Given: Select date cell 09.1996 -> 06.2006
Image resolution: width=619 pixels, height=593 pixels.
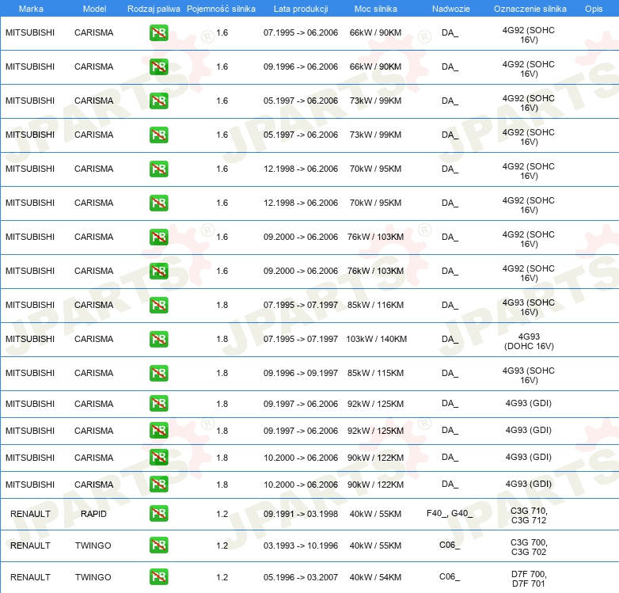Looking at the screenshot, I should click(301, 67).
